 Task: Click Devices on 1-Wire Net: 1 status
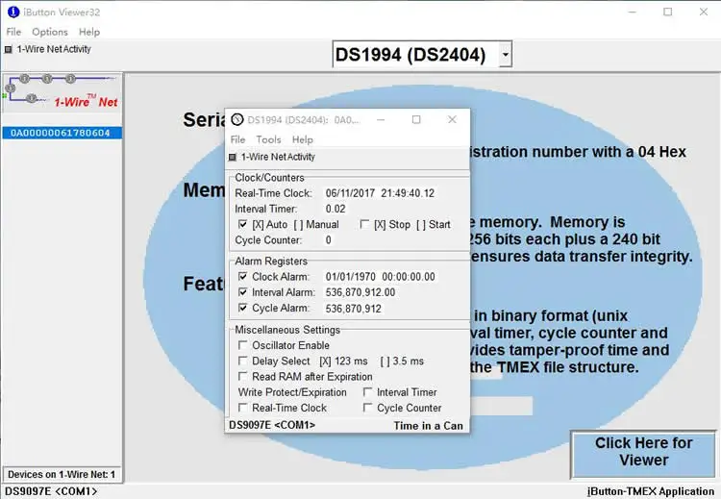[62, 474]
